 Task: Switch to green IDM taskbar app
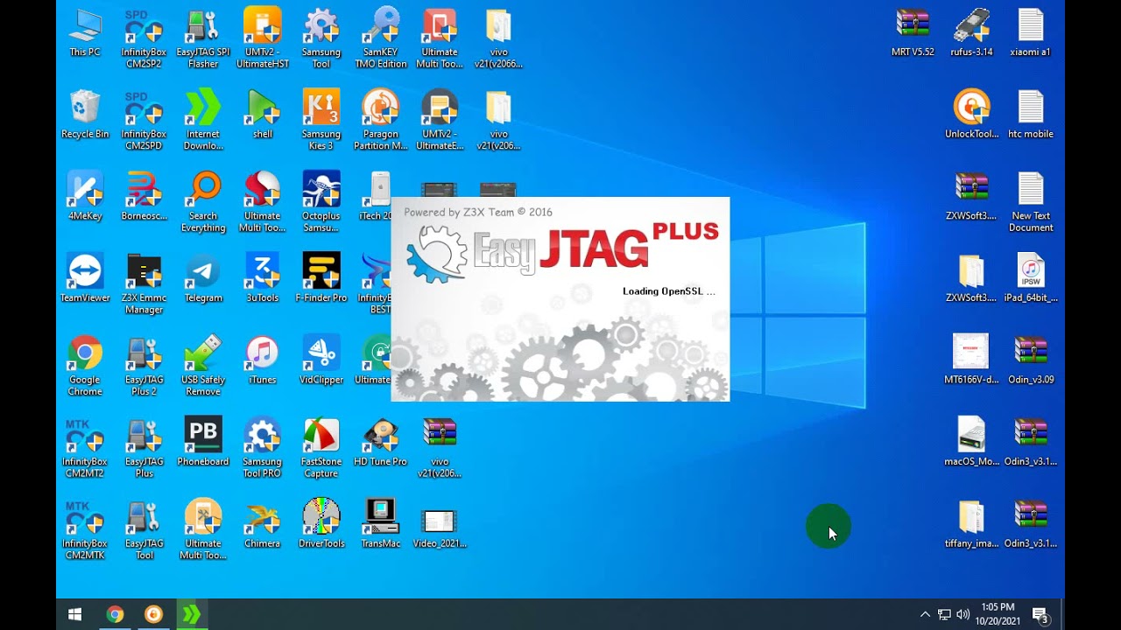(x=192, y=614)
